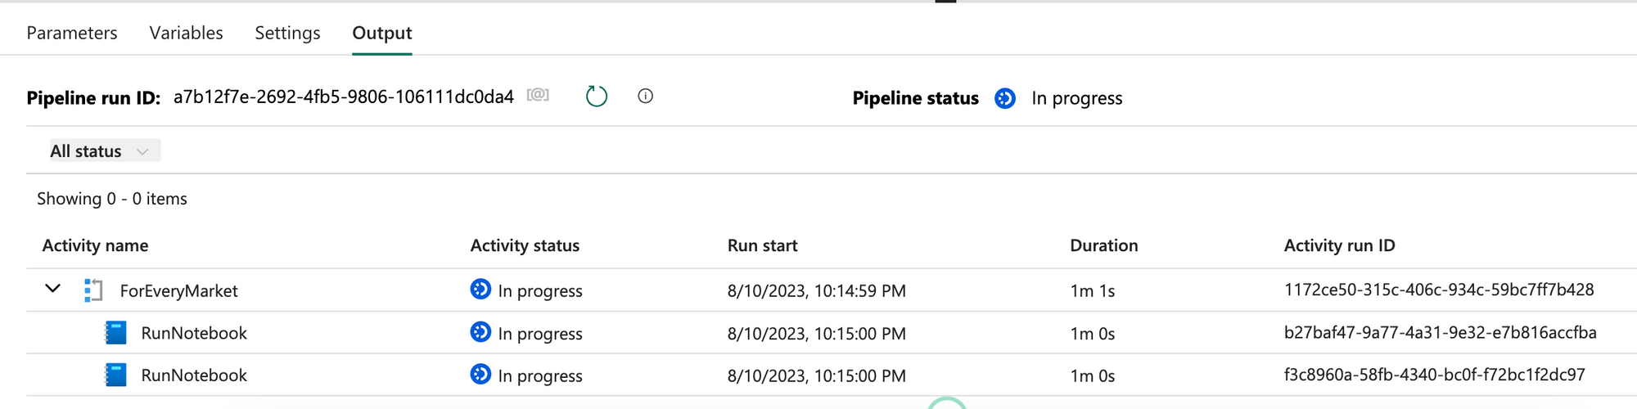Click ForEveryMarket's in-progress status icon

point(480,290)
